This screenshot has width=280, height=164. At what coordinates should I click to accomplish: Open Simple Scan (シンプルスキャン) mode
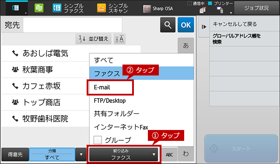tap(112, 8)
